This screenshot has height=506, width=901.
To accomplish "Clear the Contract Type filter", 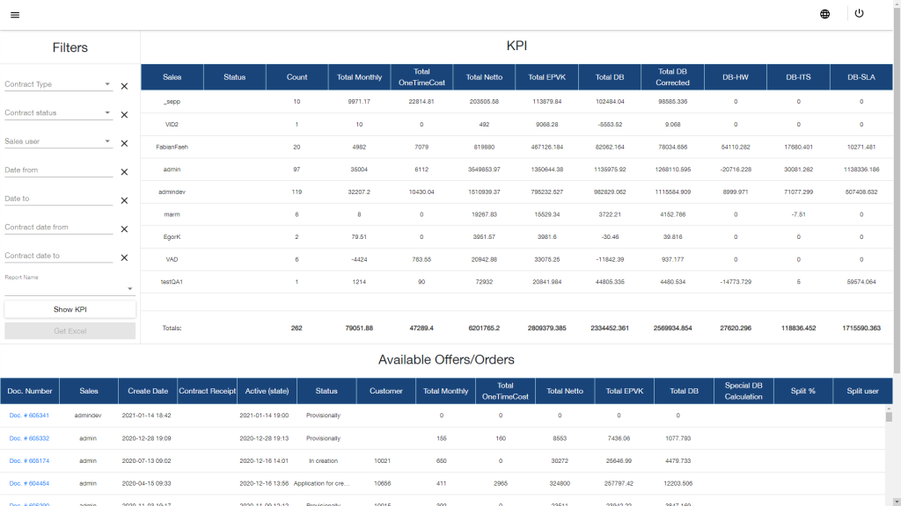I will point(124,86).
